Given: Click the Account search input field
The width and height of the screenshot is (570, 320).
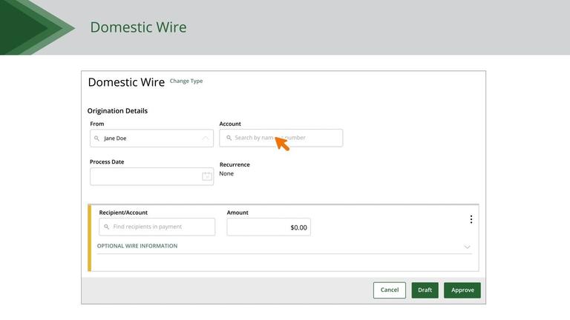Looking at the screenshot, I should [x=281, y=138].
